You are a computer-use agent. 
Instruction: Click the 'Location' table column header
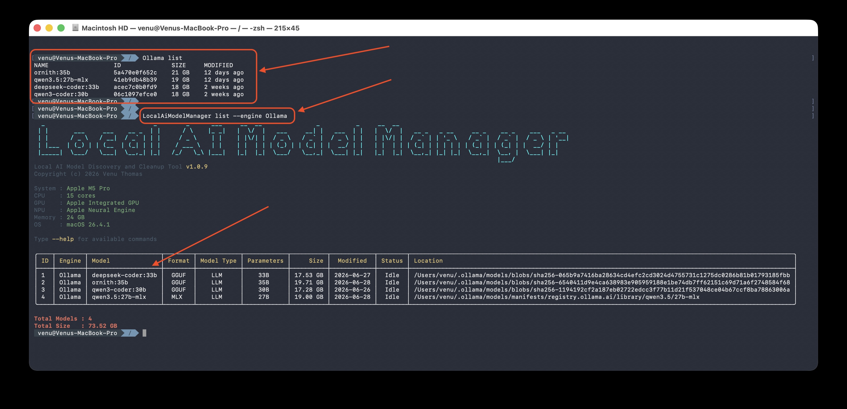pyautogui.click(x=428, y=261)
